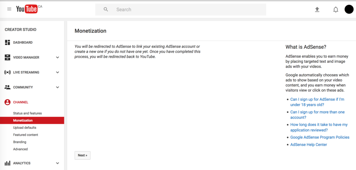Open the hamburger guide menu
The width and height of the screenshot is (356, 170).
coord(9,9)
